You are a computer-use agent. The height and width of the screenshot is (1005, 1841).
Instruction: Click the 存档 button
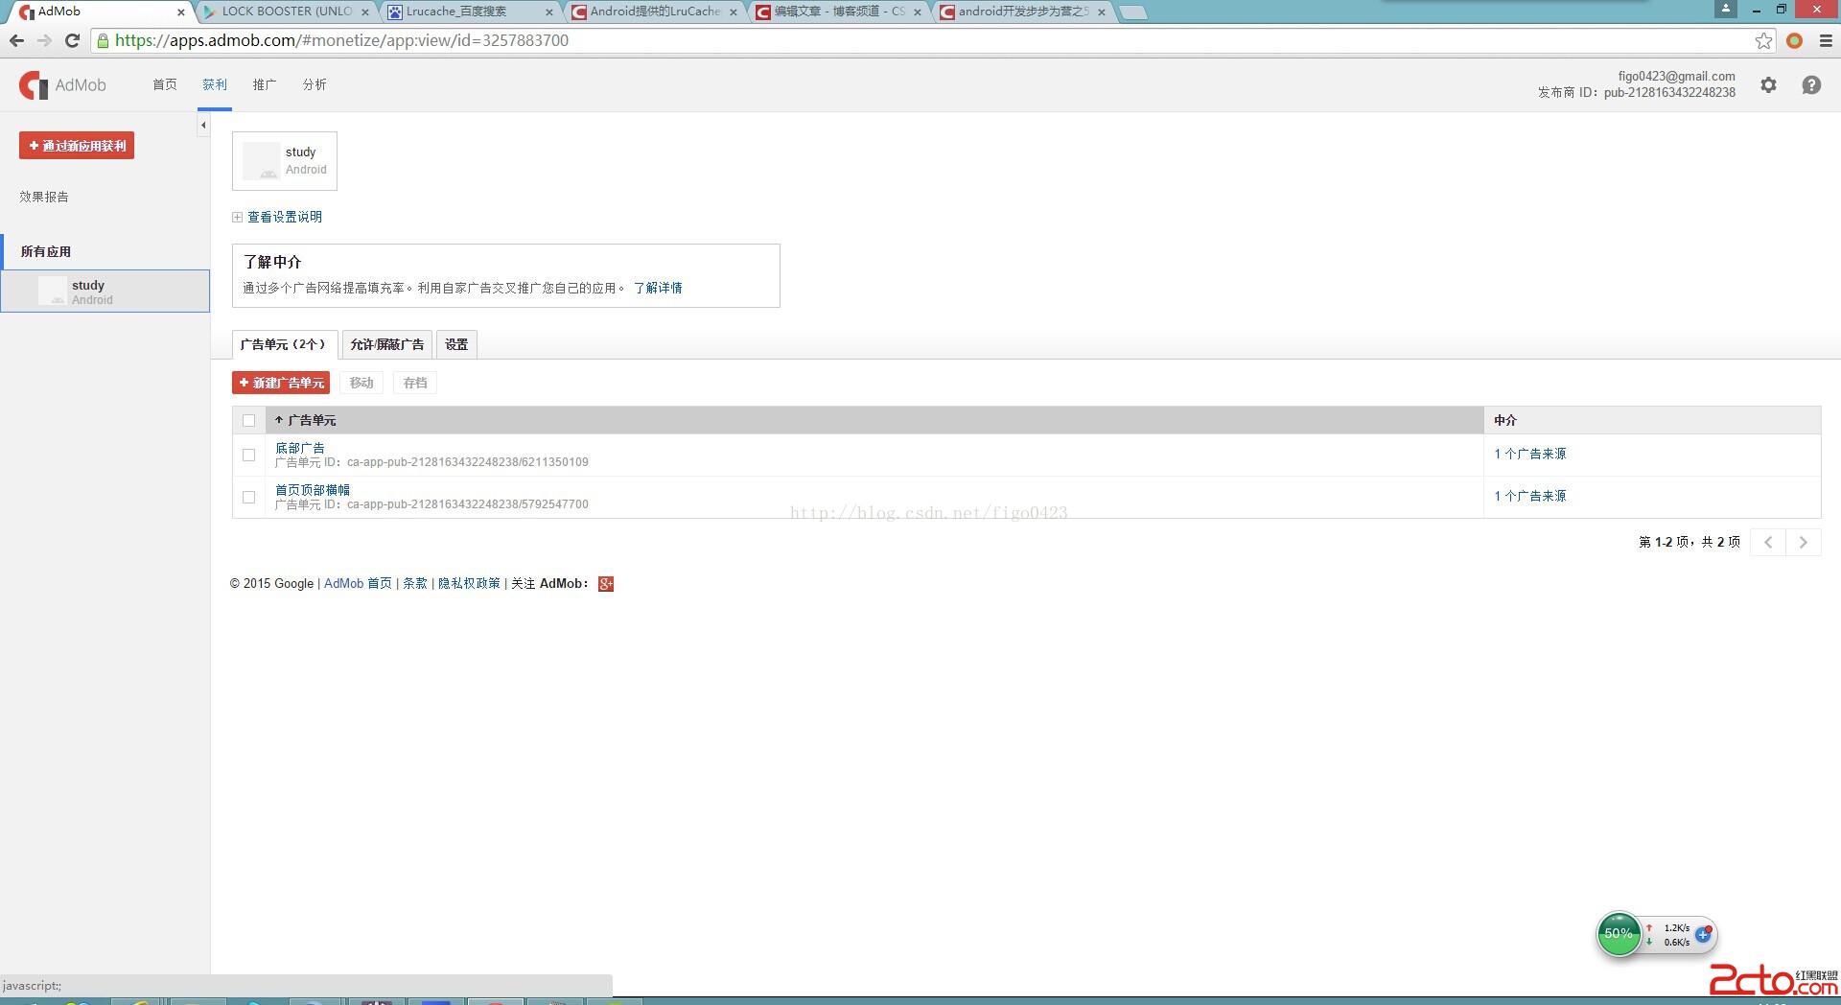[415, 383]
